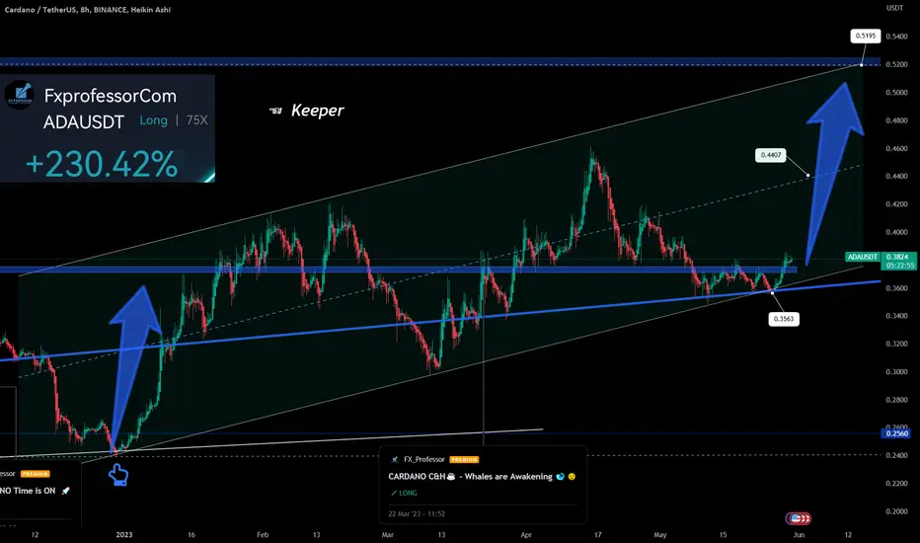Click the 15 date label on the time axis

pos(723,535)
